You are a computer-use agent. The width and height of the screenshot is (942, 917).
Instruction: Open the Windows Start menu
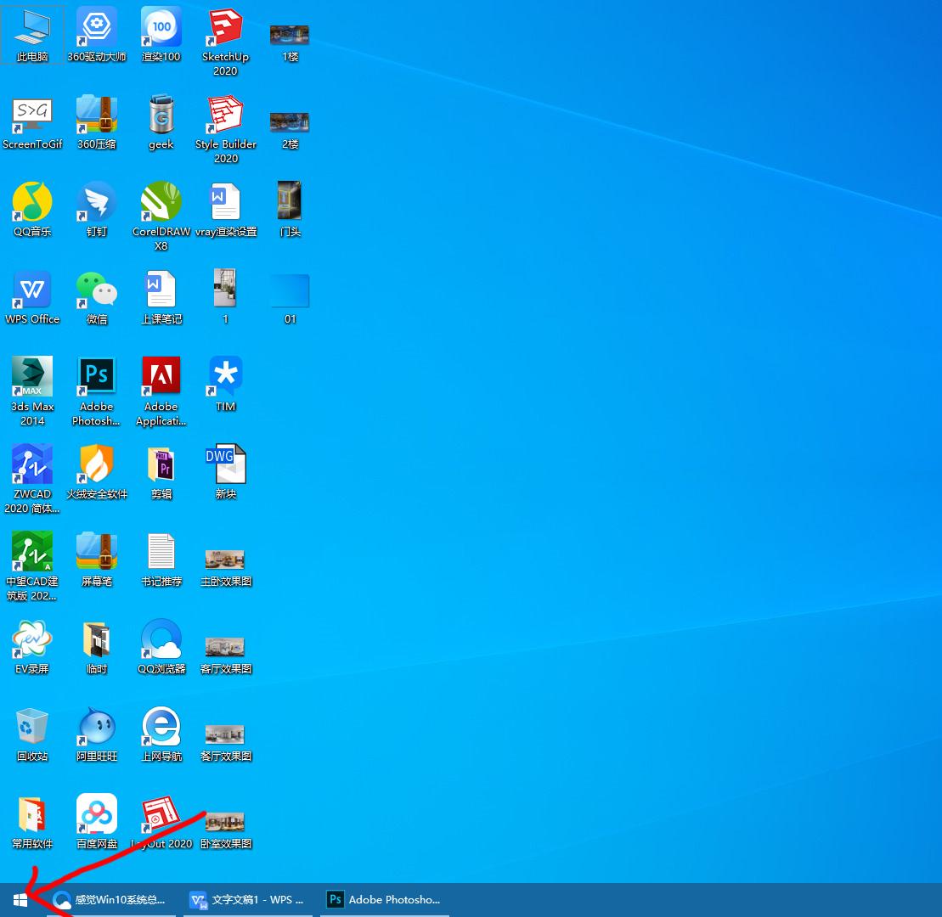point(20,898)
